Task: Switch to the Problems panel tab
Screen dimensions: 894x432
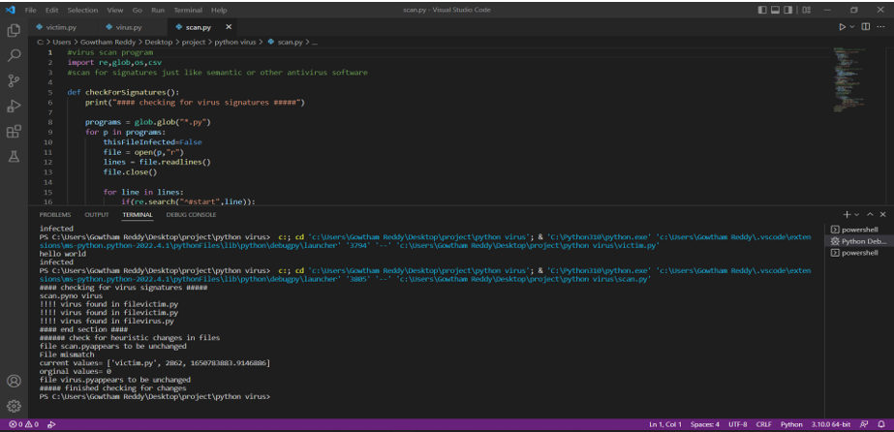Action: 55,214
